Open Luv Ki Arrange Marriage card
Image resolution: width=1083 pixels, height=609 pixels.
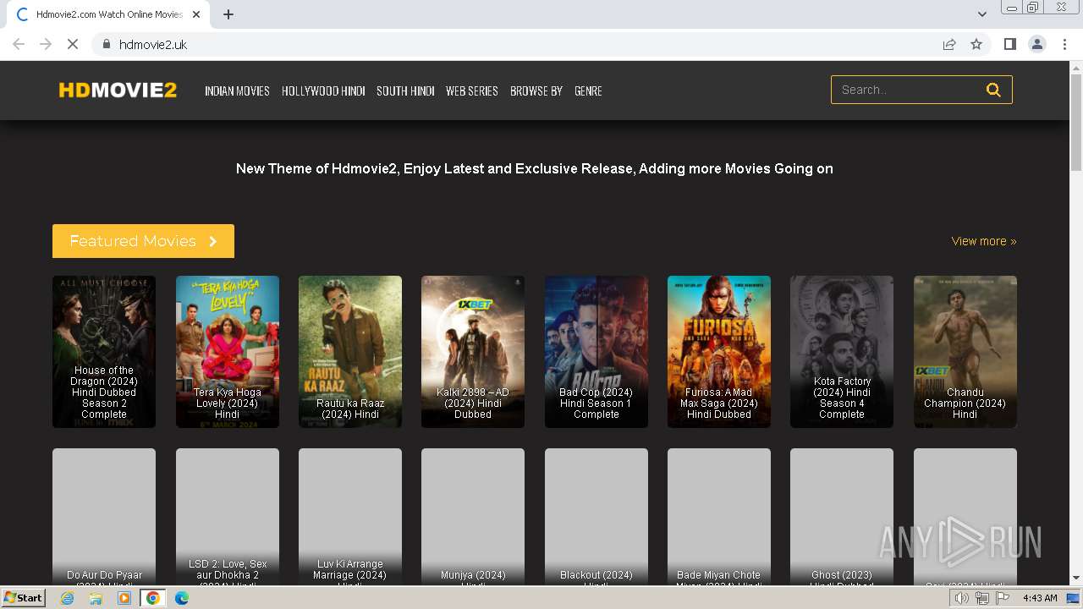[x=350, y=517]
